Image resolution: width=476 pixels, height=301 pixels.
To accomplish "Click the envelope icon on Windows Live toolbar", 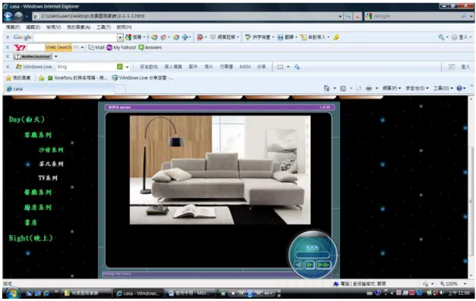I will click(x=280, y=67).
